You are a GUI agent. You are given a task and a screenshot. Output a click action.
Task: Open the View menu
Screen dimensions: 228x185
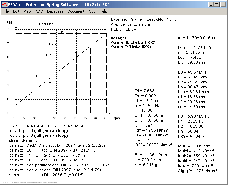point(27,11)
